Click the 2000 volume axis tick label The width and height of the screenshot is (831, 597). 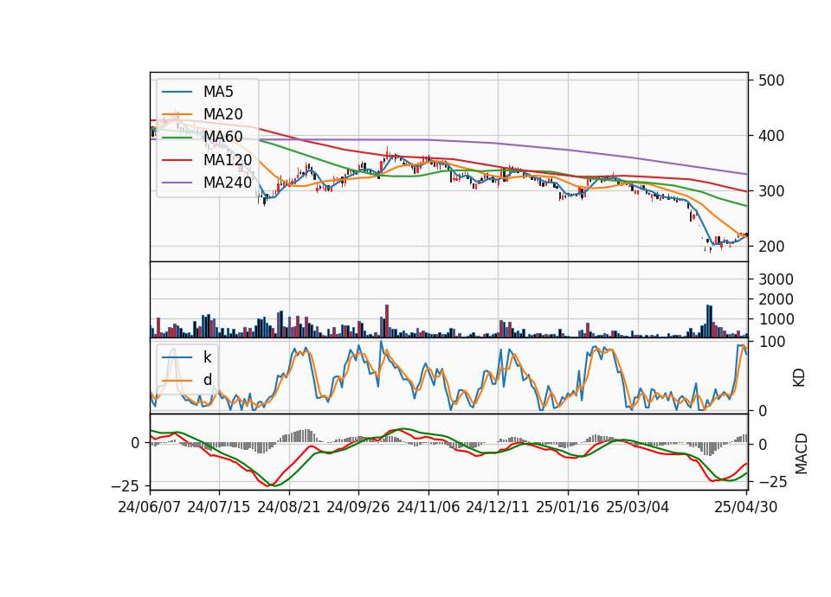[x=776, y=299]
